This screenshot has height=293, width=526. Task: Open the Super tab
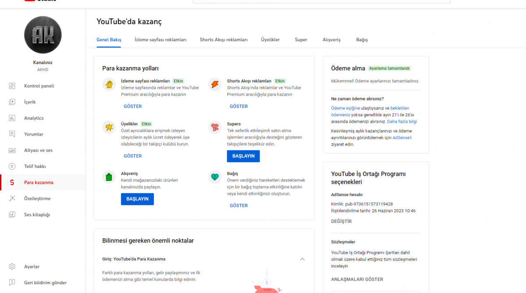[301, 39]
